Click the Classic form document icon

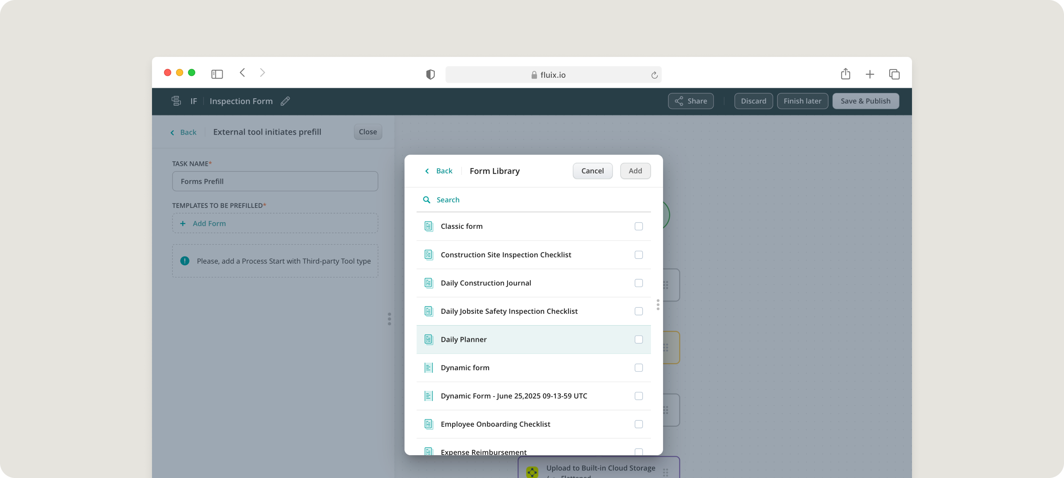429,226
